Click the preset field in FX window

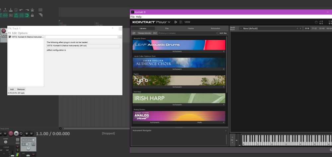click(x=81, y=37)
